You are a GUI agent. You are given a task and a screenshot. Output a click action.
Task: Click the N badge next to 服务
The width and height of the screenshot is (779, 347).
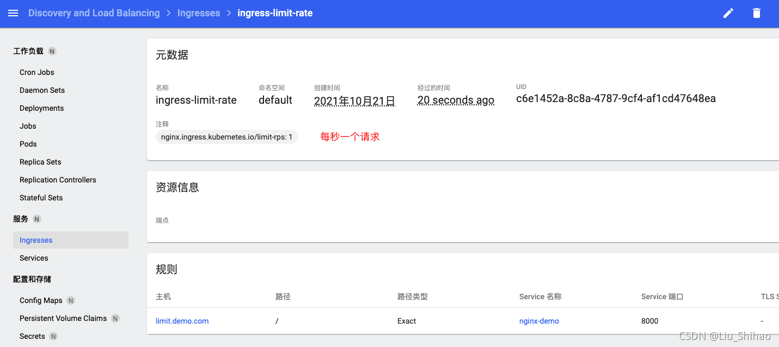(x=37, y=219)
